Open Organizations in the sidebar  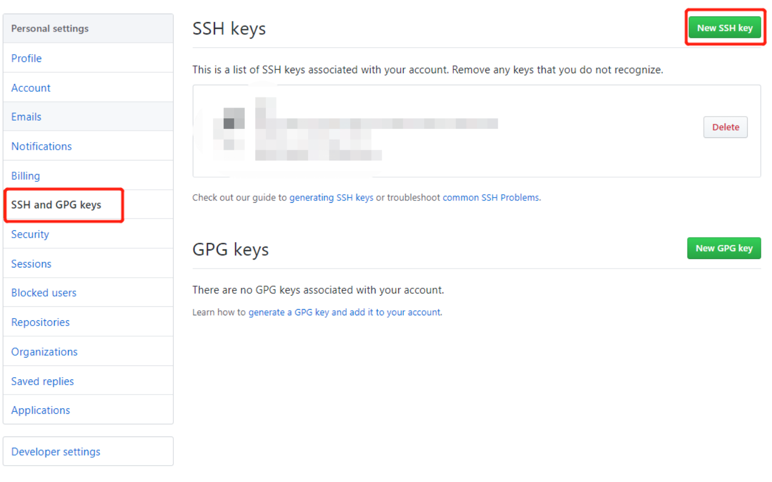tap(88, 351)
